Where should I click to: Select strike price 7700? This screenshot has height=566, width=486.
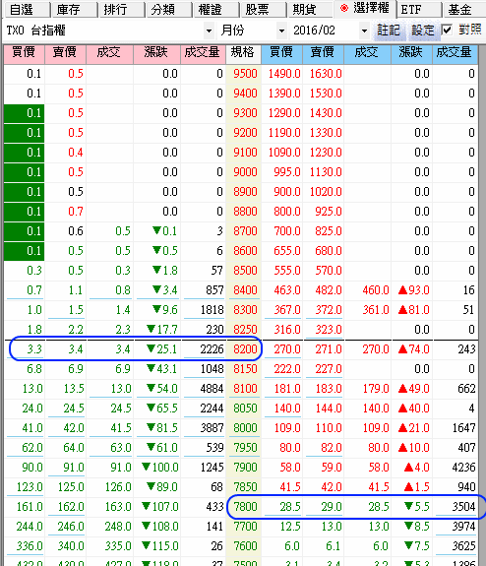245,527
